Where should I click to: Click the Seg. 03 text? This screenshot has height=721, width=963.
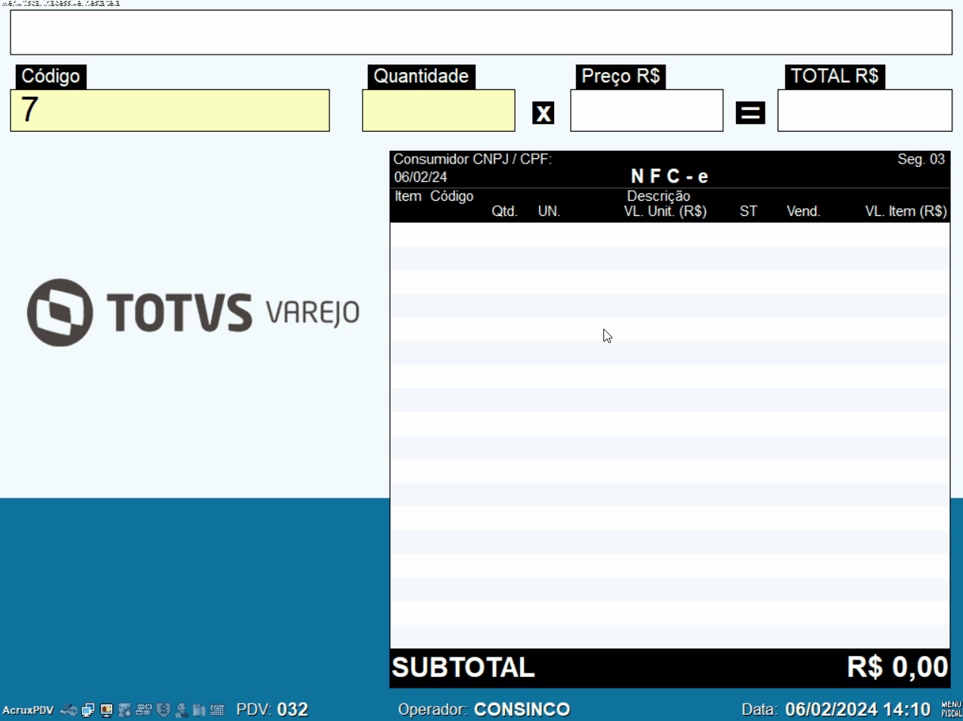(921, 159)
